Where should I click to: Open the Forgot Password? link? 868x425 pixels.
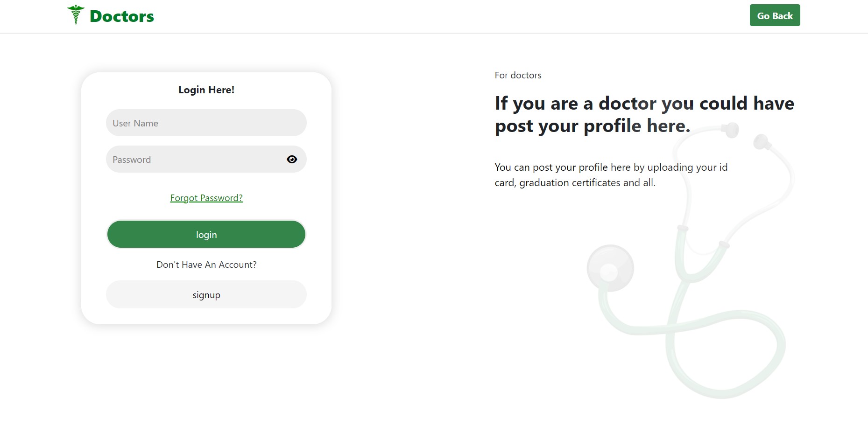tap(206, 198)
